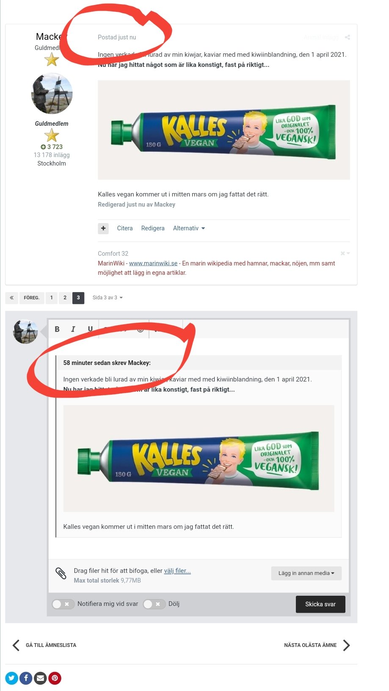Go to page 1

point(52,298)
